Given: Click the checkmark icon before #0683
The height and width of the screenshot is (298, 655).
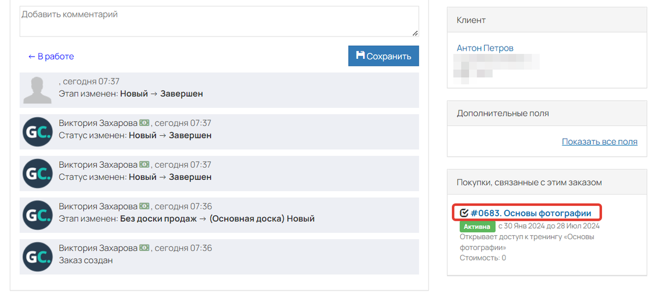Looking at the screenshot, I should 465,213.
